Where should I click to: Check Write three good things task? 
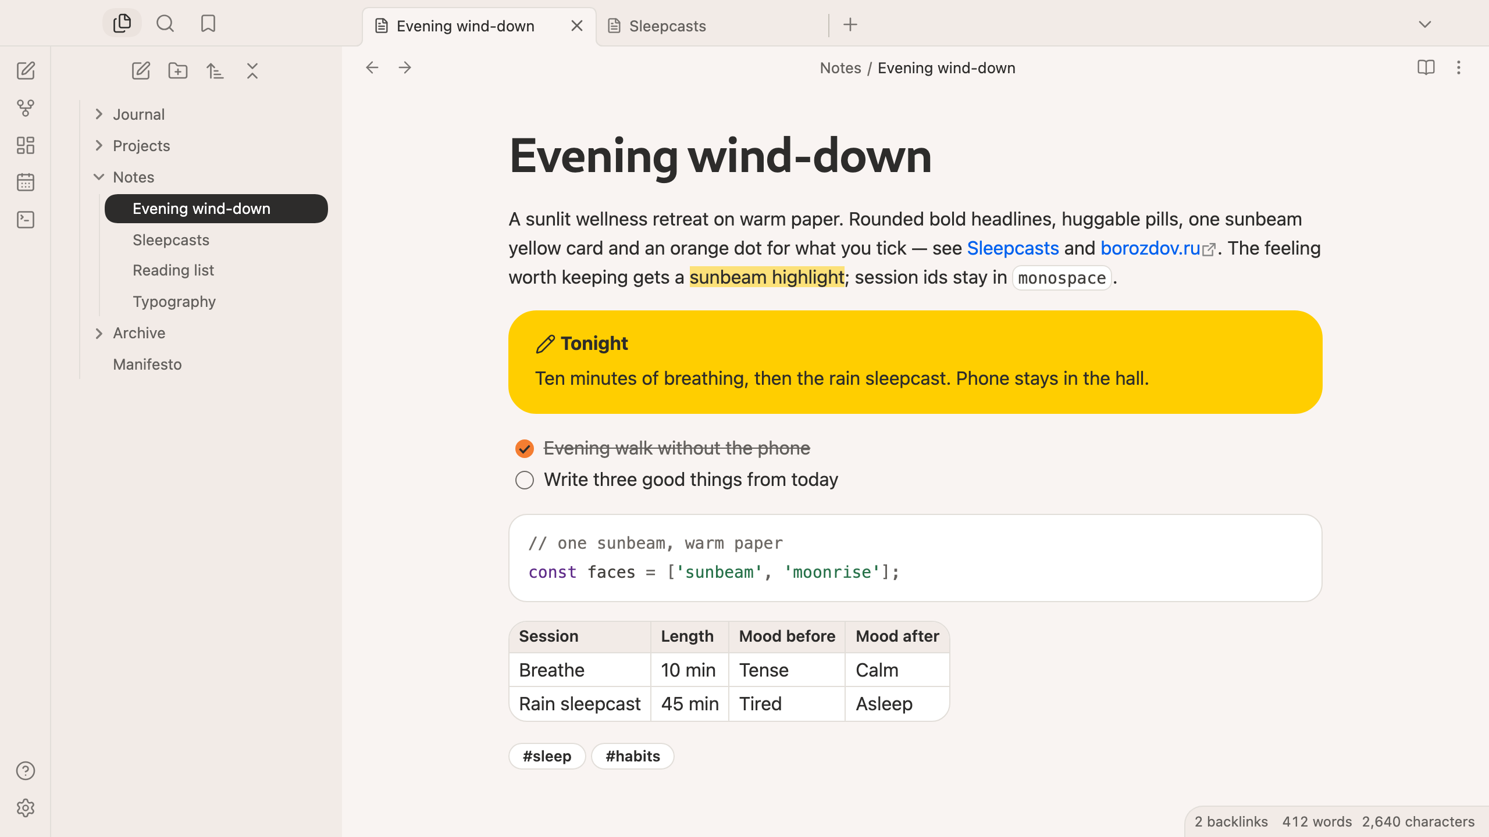[x=525, y=480]
